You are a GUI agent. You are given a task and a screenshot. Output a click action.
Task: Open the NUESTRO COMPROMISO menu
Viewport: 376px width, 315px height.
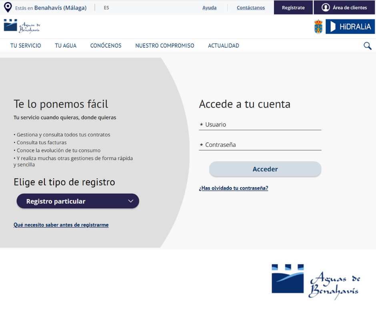click(x=164, y=46)
